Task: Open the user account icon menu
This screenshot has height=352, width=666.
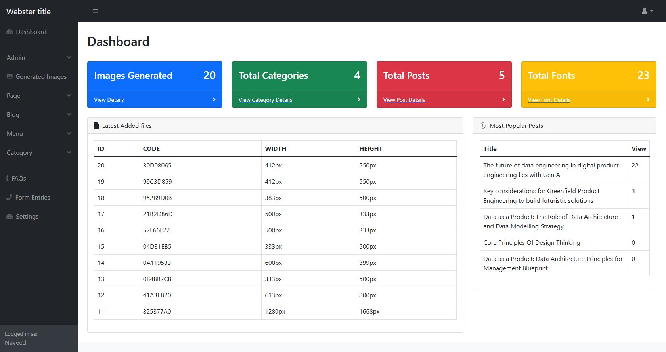Action: coord(647,11)
